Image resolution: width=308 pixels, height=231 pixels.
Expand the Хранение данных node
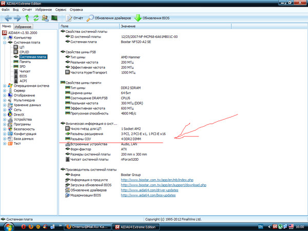point(5,105)
